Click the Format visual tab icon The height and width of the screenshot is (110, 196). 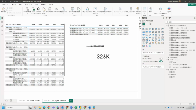pos(150,24)
